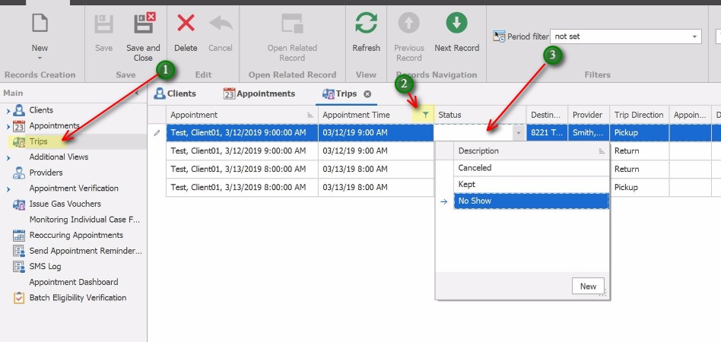Go to Next Record

456,24
